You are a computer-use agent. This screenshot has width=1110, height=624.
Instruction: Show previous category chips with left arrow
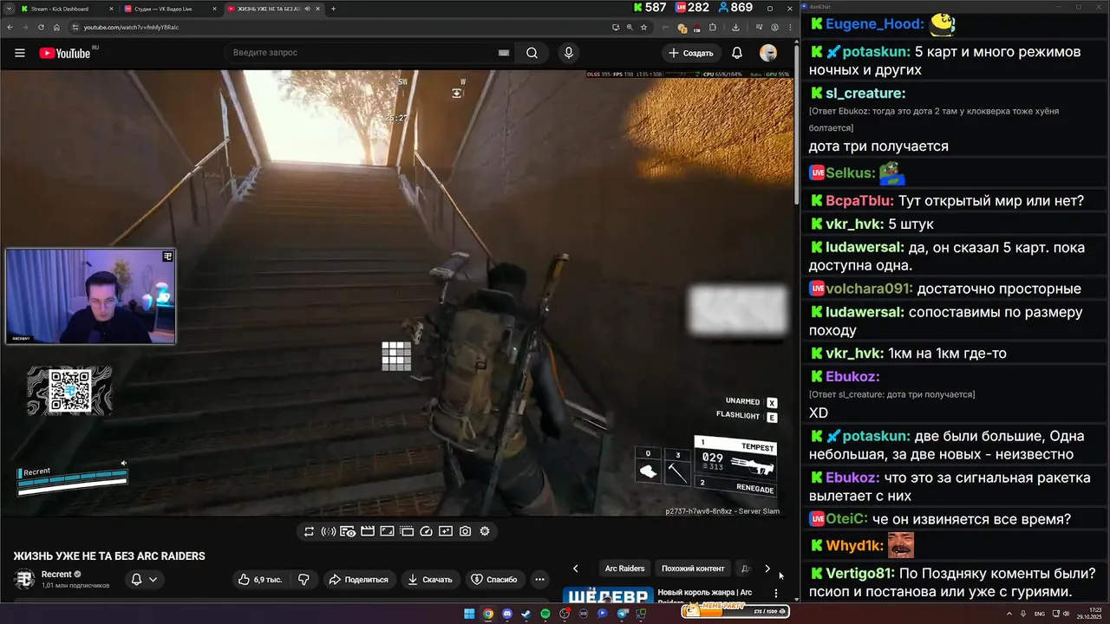coord(575,569)
